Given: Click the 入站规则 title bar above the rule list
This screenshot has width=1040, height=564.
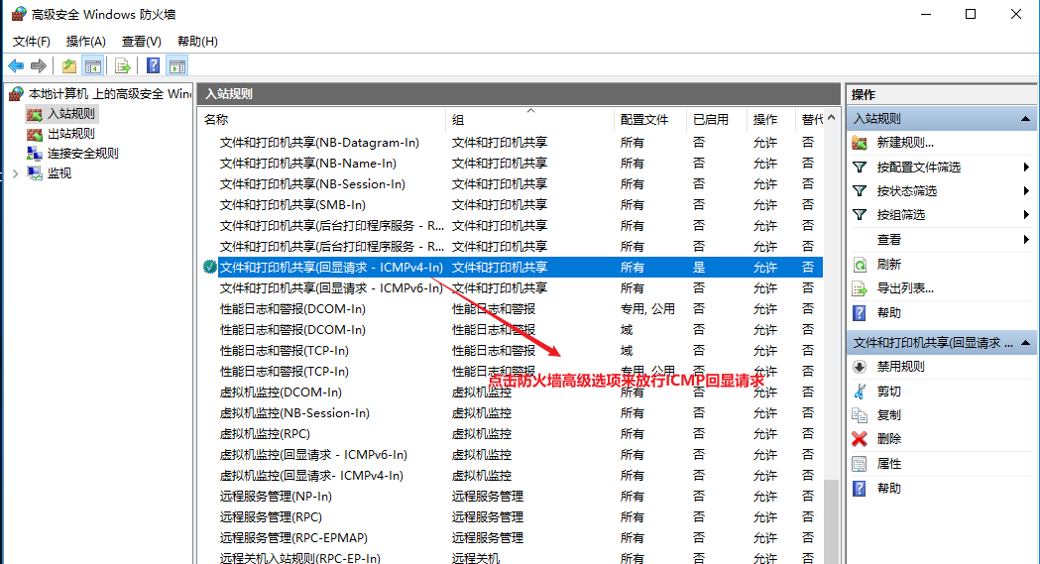Looking at the screenshot, I should (520, 94).
